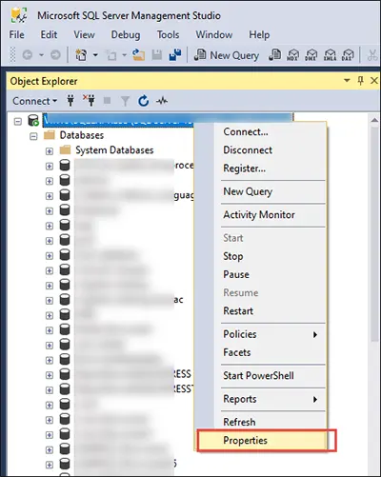Open the Help menu
This screenshot has height=477, width=381.
click(x=259, y=34)
